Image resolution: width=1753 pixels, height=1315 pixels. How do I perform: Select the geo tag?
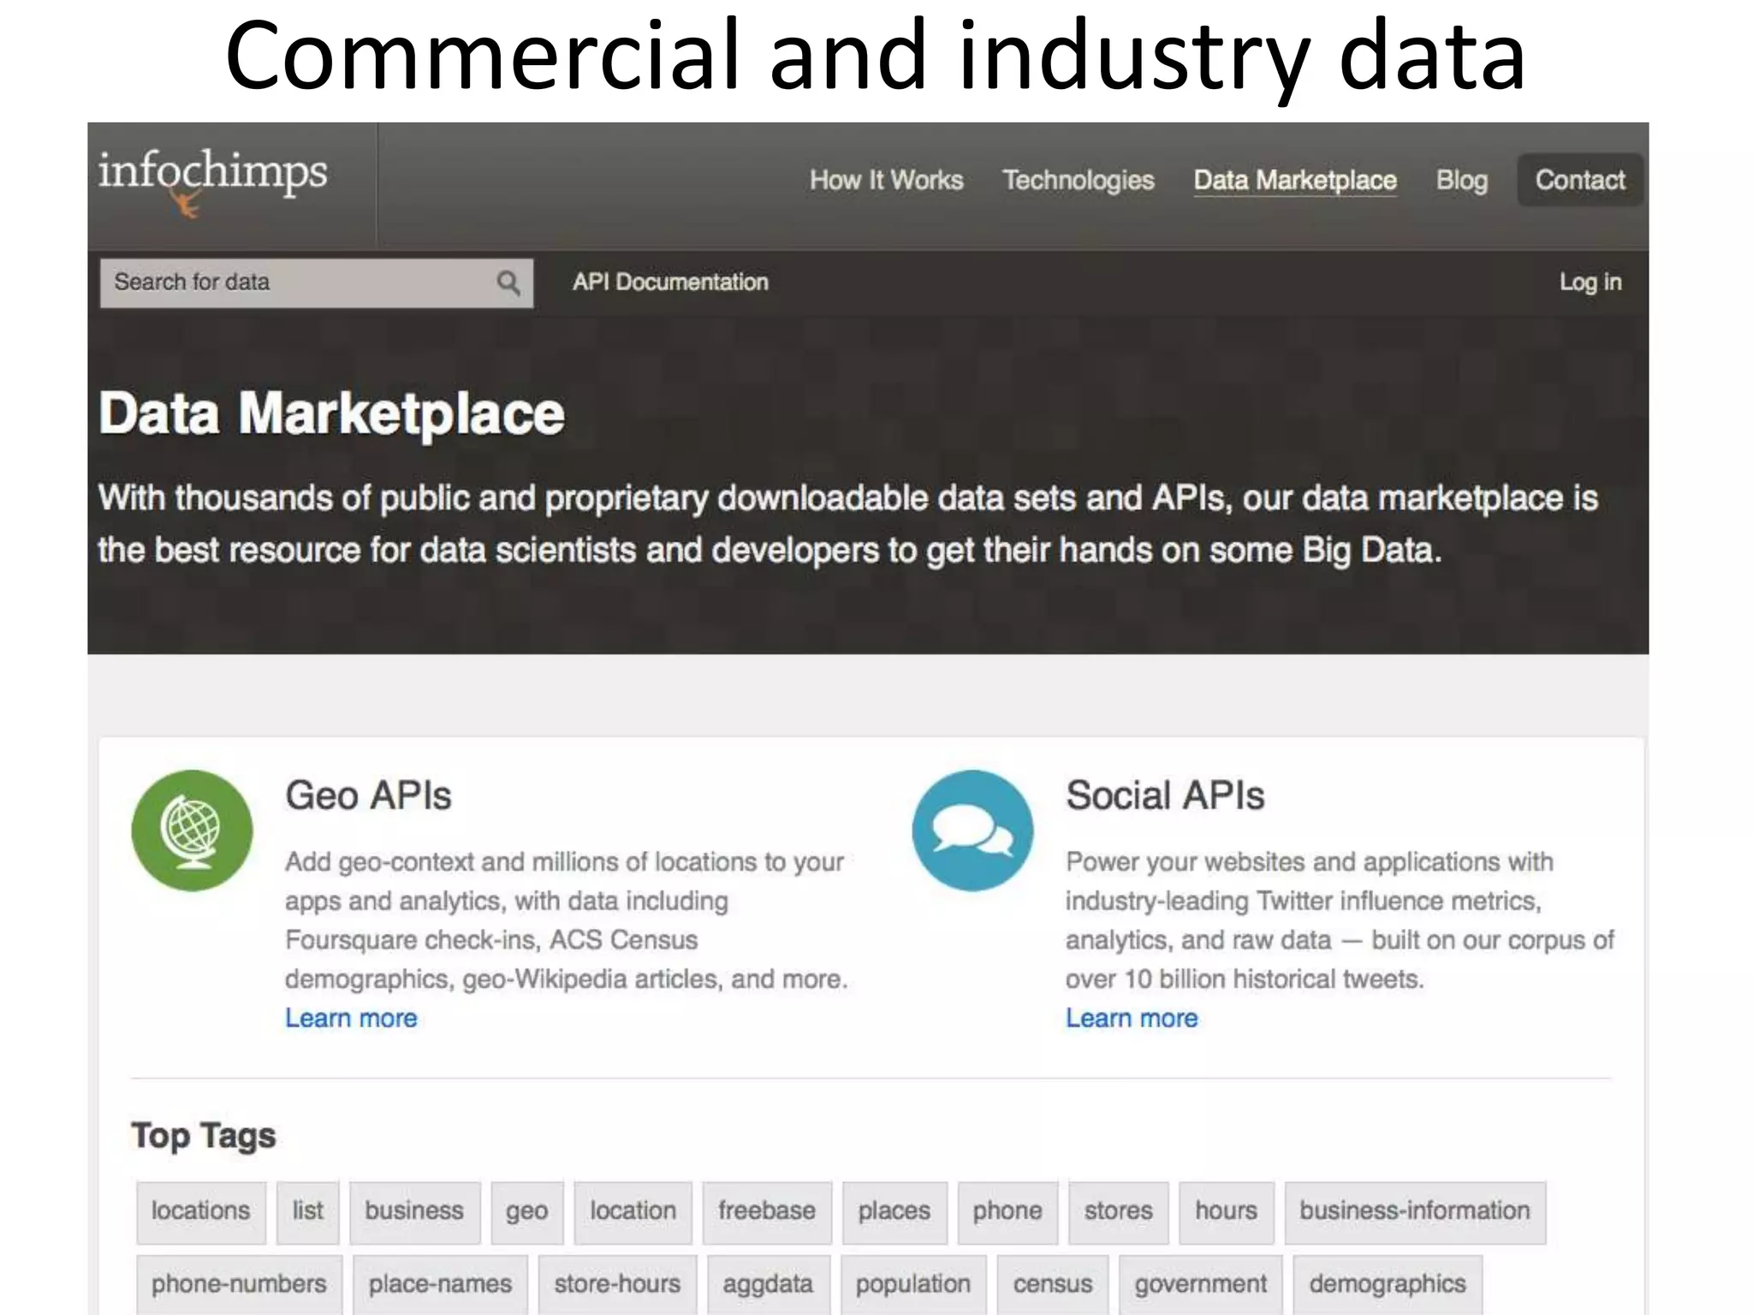527,1212
